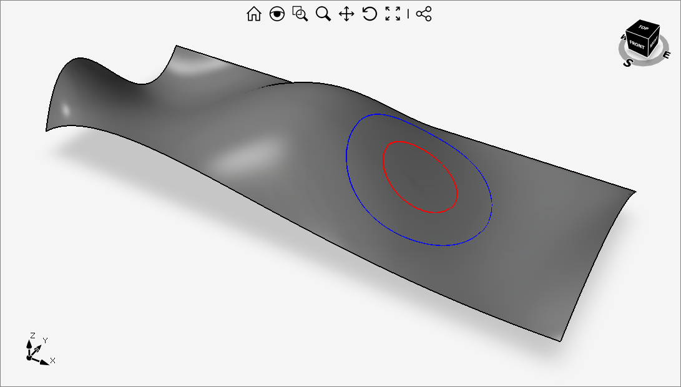Select the magnifier zoom tool
The height and width of the screenshot is (387, 681).
[323, 14]
